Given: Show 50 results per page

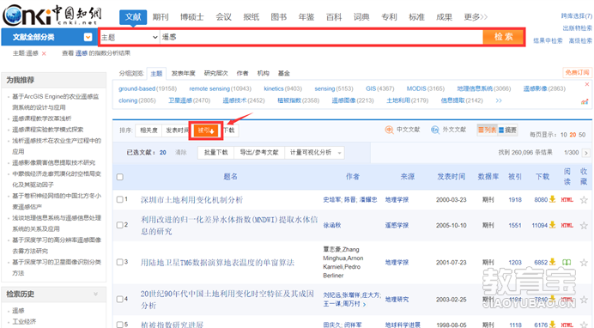Looking at the screenshot, I should point(582,135).
